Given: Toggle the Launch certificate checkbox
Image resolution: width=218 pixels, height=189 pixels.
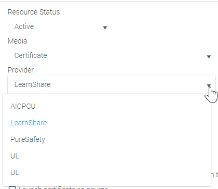Looking at the screenshot, I should tap(12, 188).
